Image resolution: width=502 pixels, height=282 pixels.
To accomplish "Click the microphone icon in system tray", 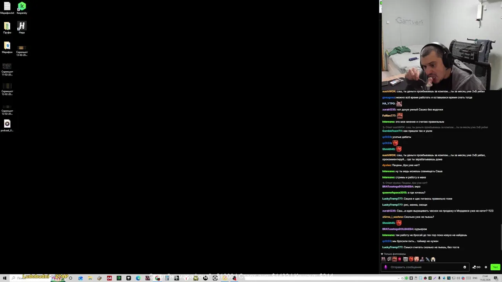I will pyautogui.click(x=439, y=278).
